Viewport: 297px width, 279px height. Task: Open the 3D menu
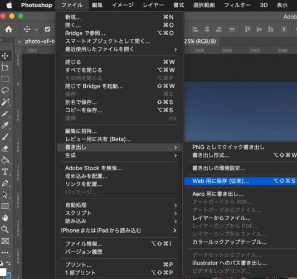pyautogui.click(x=264, y=5)
